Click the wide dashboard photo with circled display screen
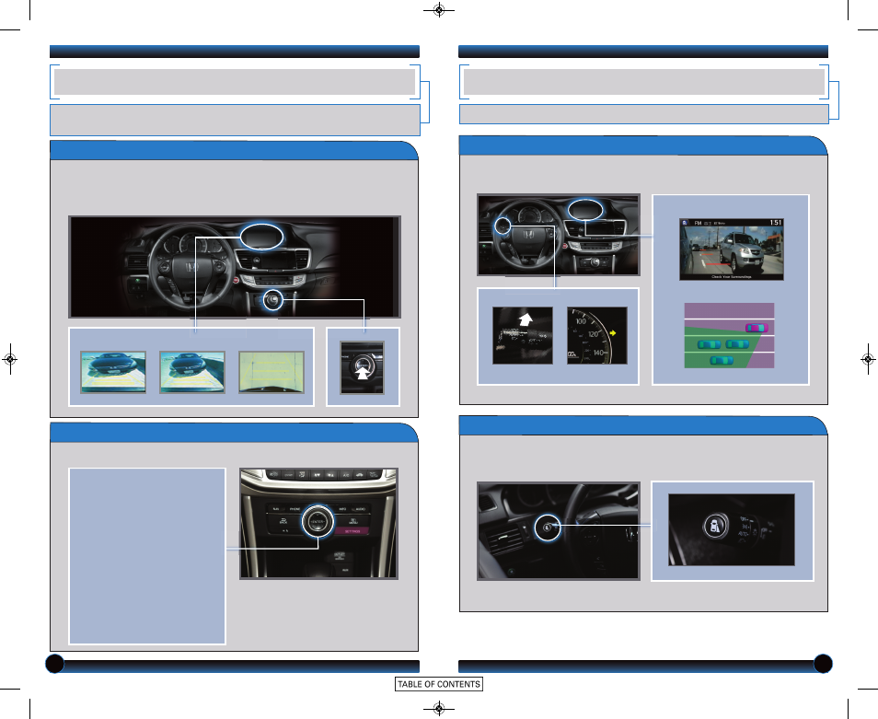The image size is (878, 719). pyautogui.click(x=235, y=267)
